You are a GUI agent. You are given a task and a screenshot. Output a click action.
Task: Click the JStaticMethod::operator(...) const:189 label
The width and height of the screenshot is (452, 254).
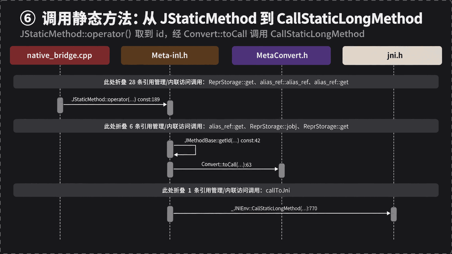[115, 99]
